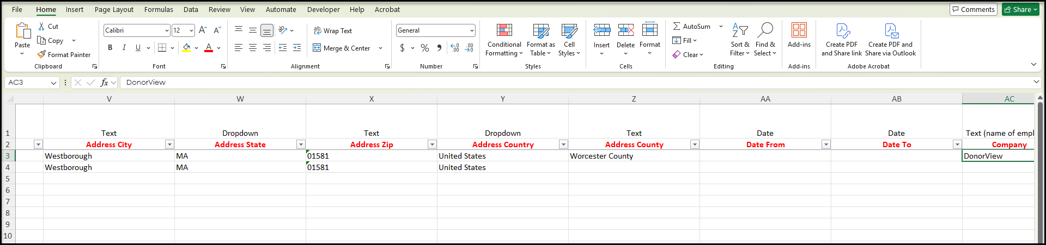Image resolution: width=1046 pixels, height=245 pixels.
Task: Center text horizontally in cell
Action: coord(253,48)
